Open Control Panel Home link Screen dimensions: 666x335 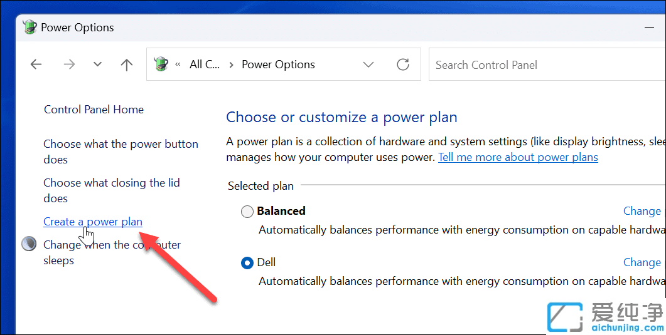pos(94,110)
